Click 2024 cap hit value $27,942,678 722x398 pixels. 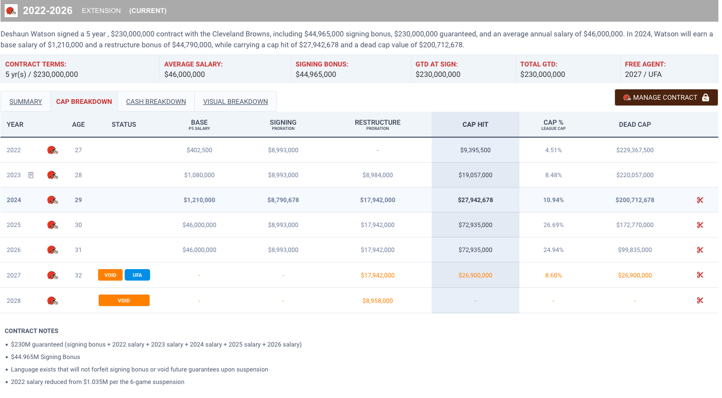pyautogui.click(x=475, y=200)
